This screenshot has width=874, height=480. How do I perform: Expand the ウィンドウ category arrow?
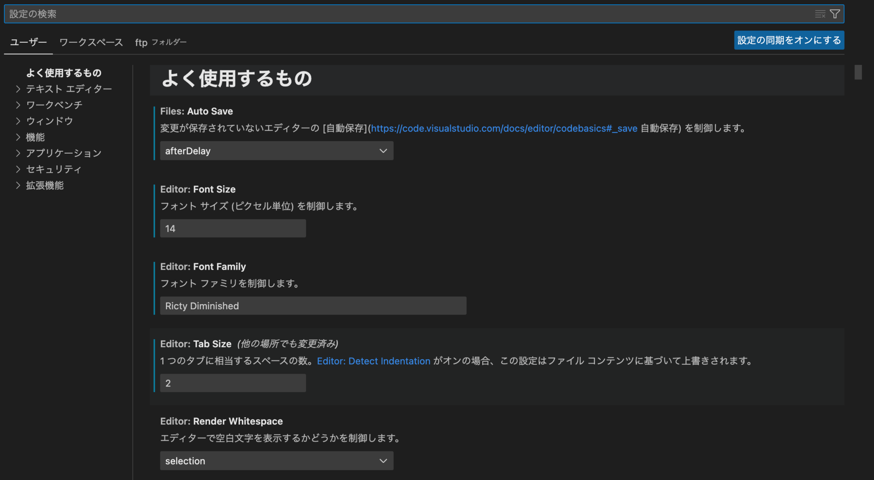click(x=18, y=121)
